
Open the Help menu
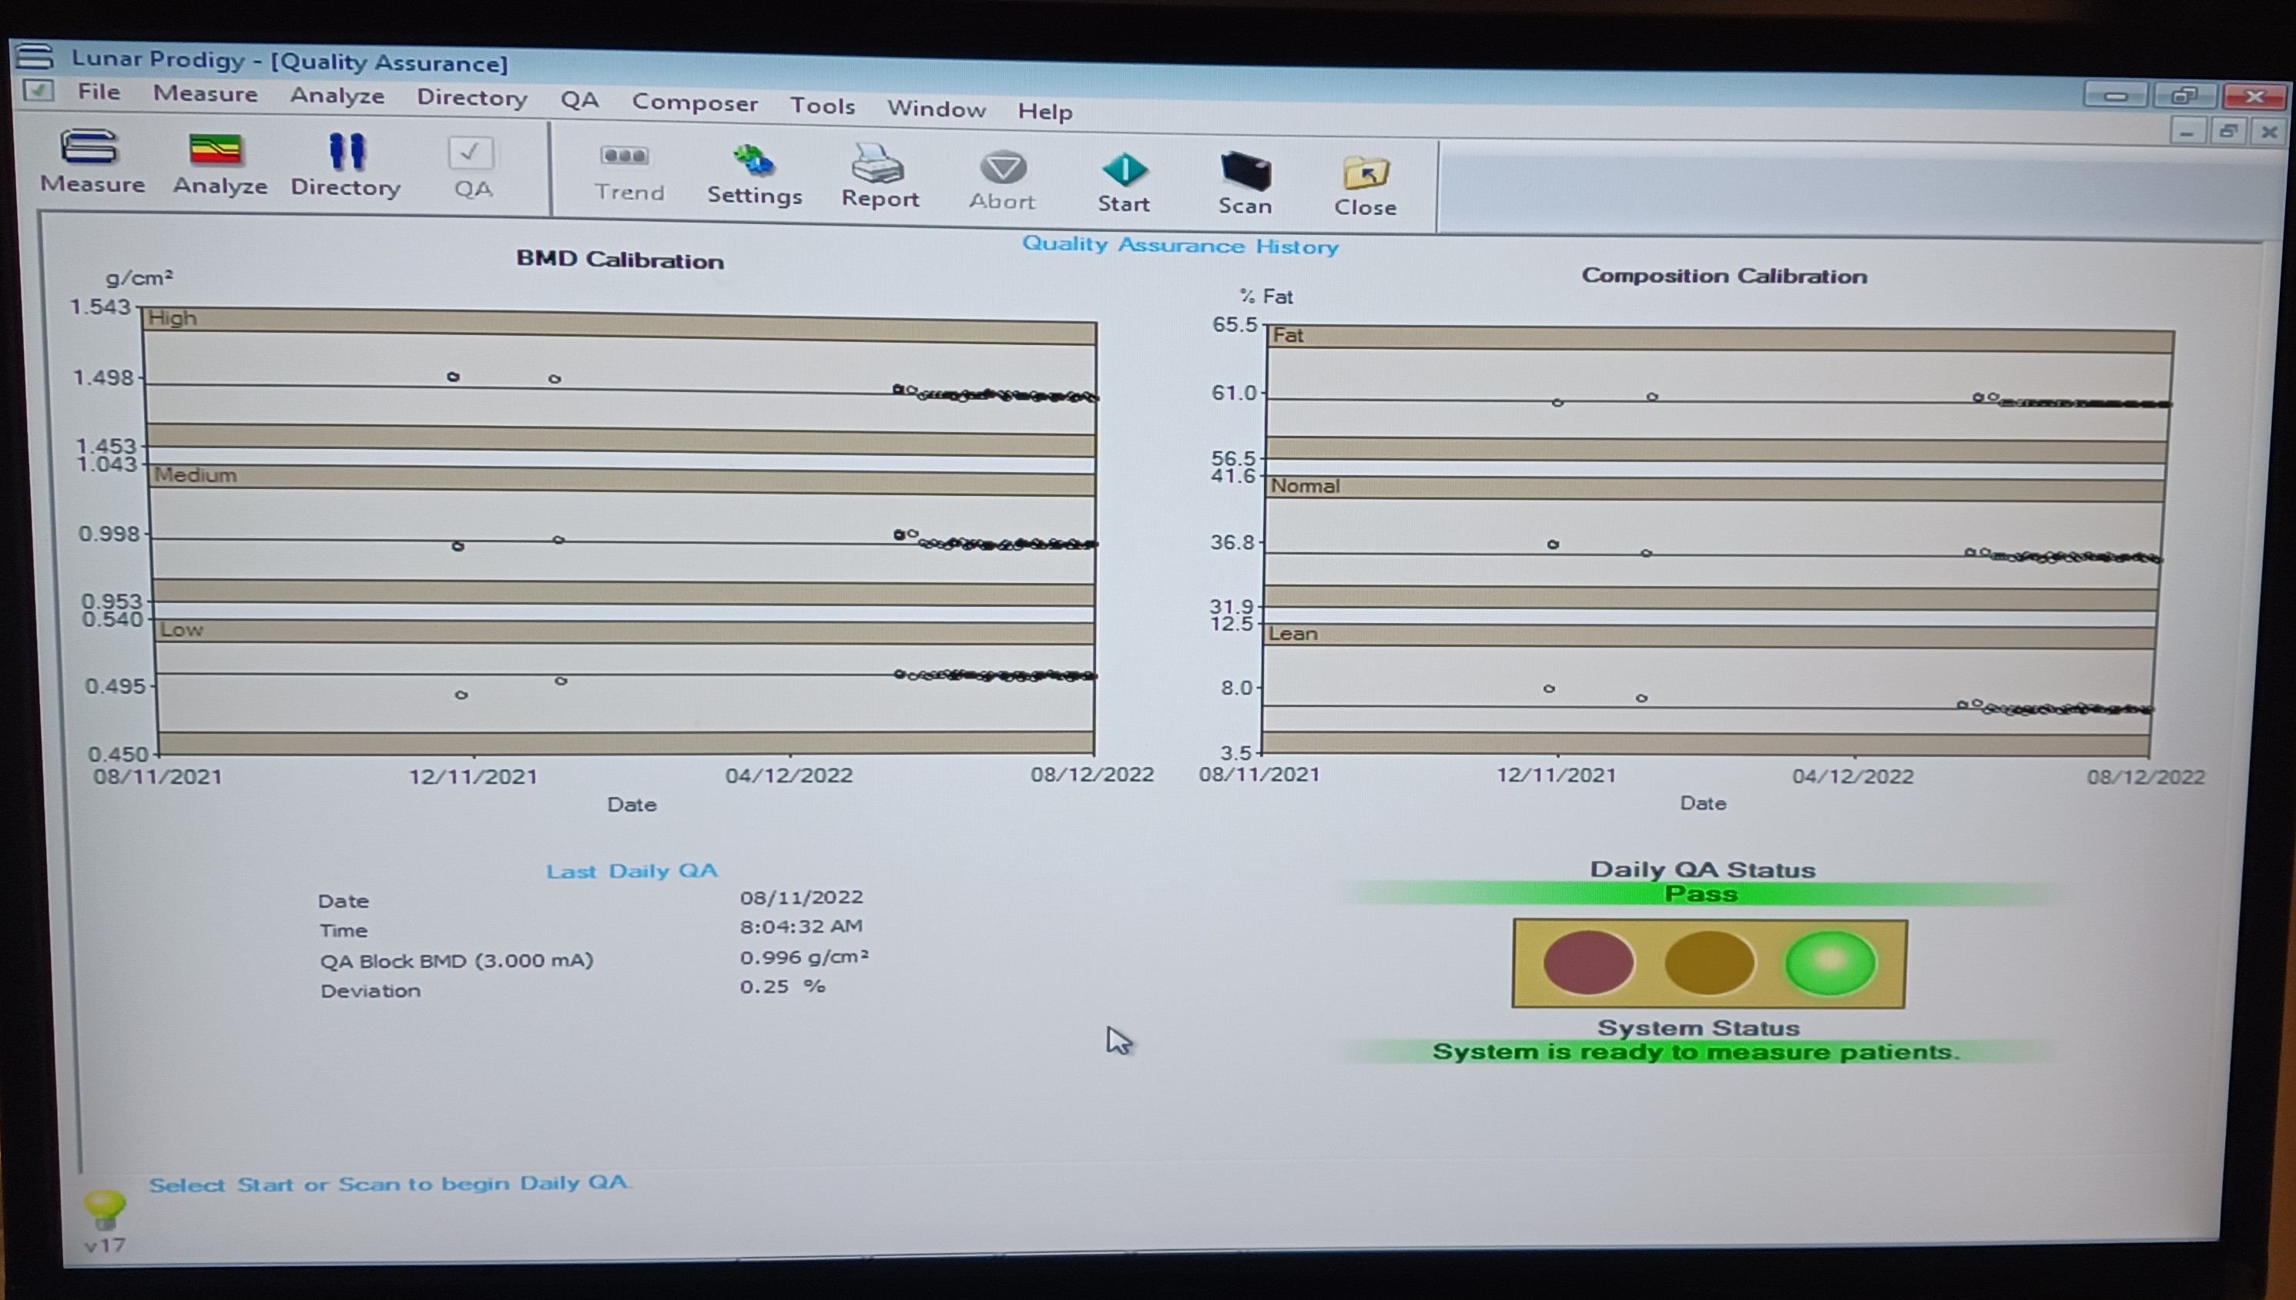[1044, 112]
